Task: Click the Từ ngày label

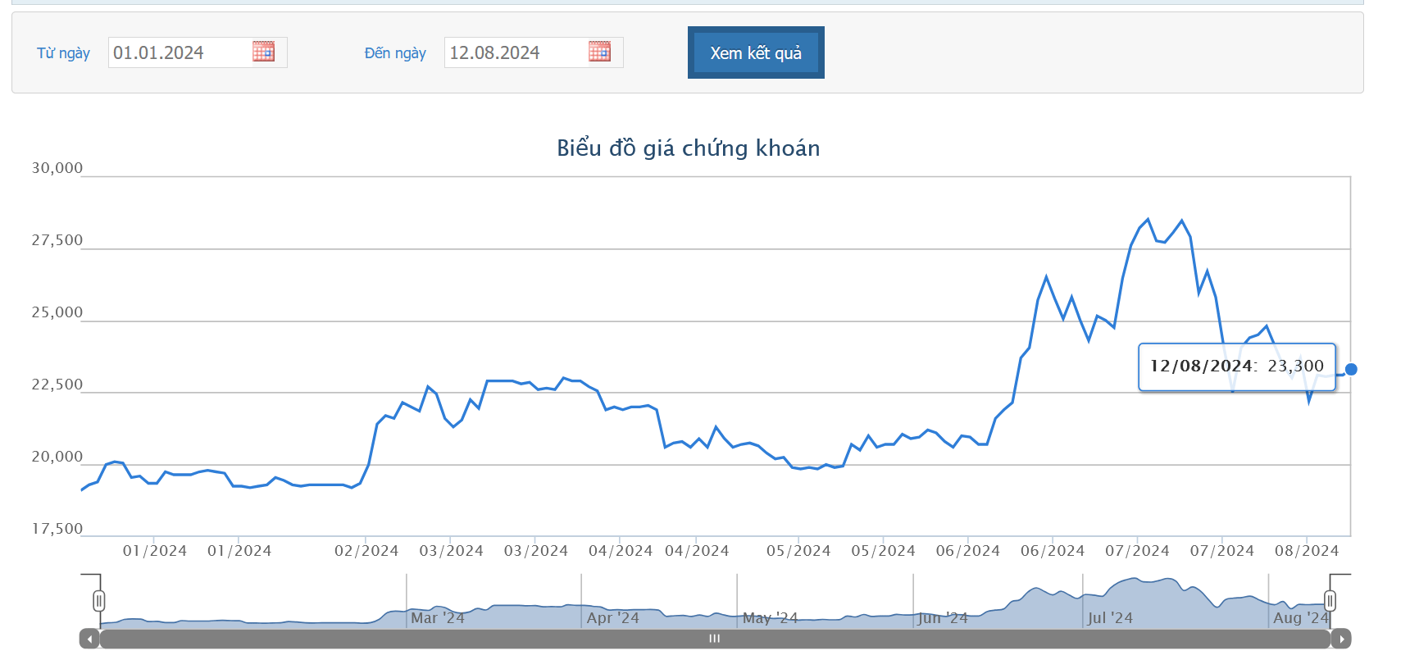Action: tap(63, 53)
